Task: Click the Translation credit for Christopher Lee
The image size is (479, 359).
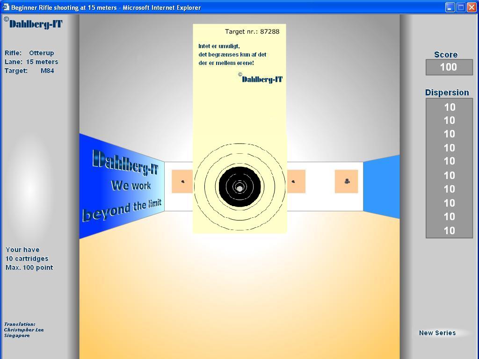Action: 23,330
